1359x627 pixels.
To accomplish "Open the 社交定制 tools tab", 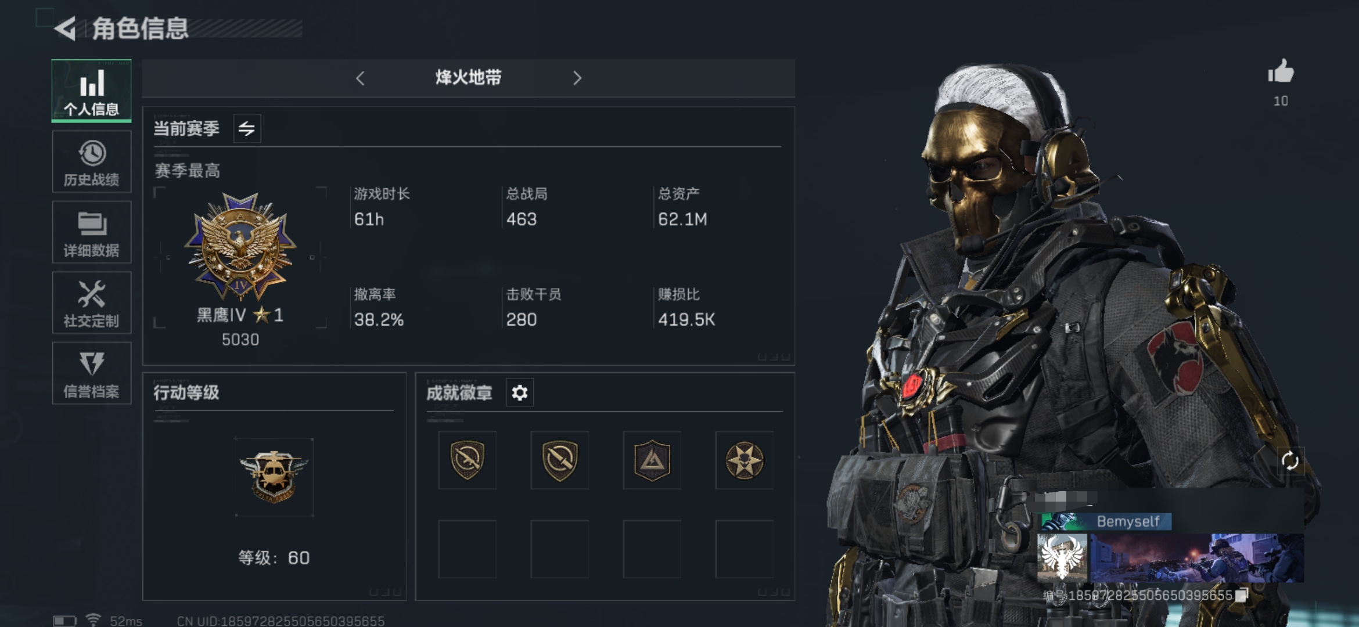I will pyautogui.click(x=92, y=303).
